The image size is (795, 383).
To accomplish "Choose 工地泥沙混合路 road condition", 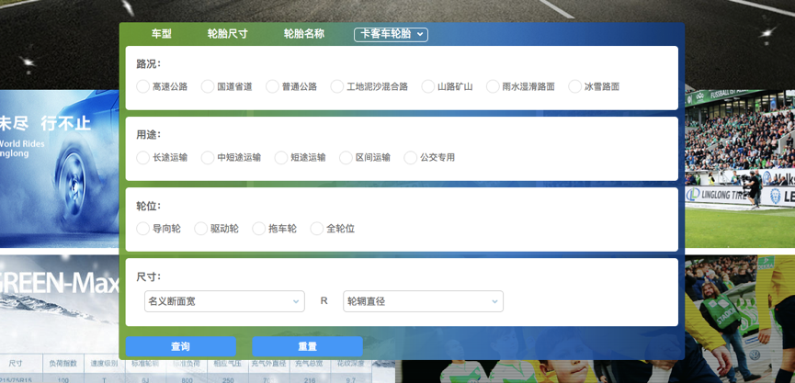I will click(337, 86).
